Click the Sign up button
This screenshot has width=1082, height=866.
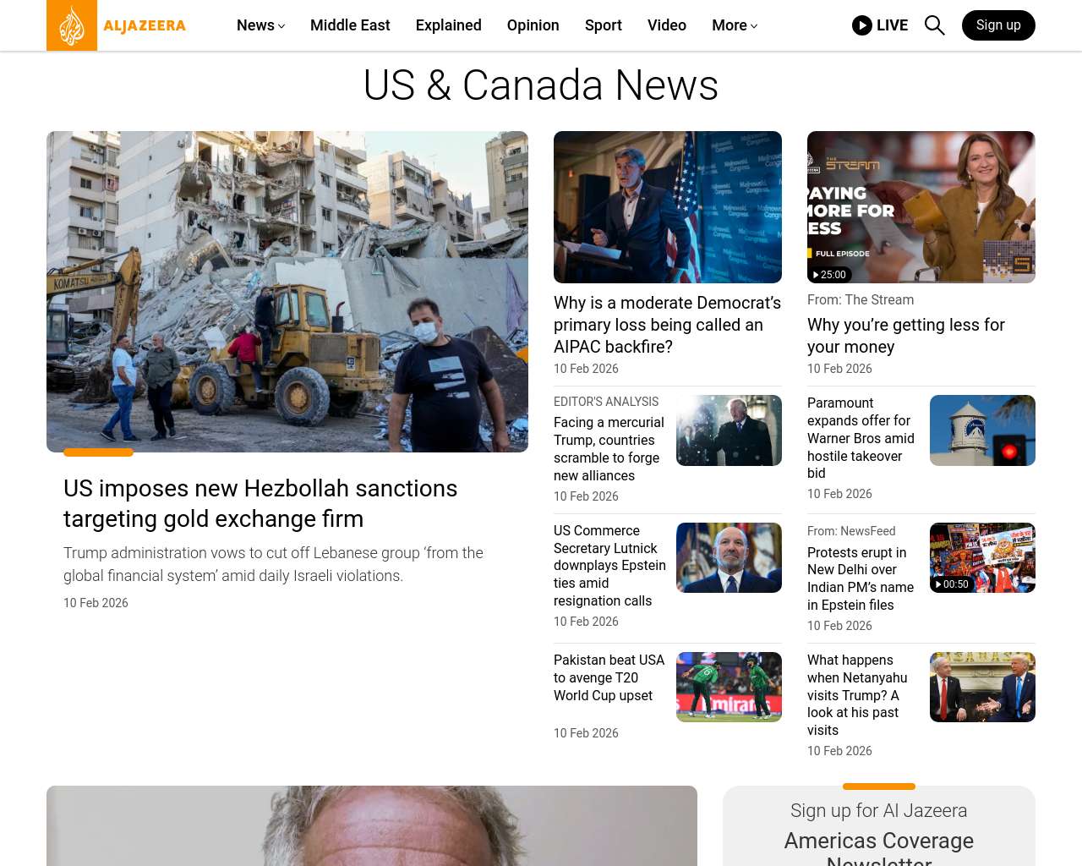[x=998, y=25]
